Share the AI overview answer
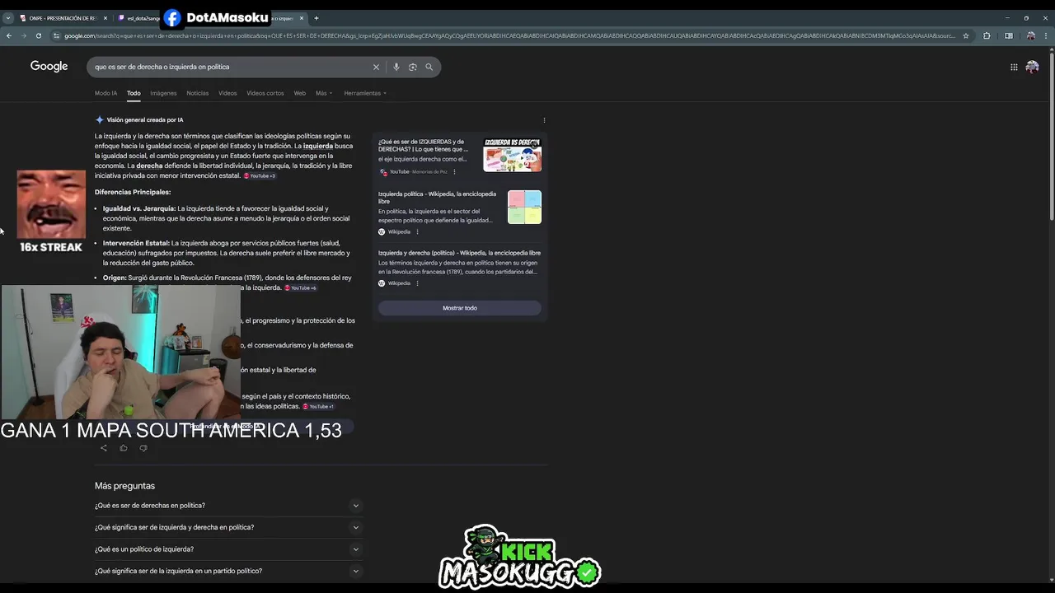1055x593 pixels. coord(103,448)
